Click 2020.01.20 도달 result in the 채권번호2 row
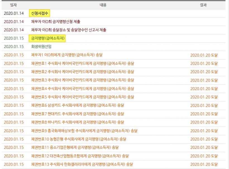Image resolution: width=229 pixels, height=169 pixels. [x=204, y=72]
